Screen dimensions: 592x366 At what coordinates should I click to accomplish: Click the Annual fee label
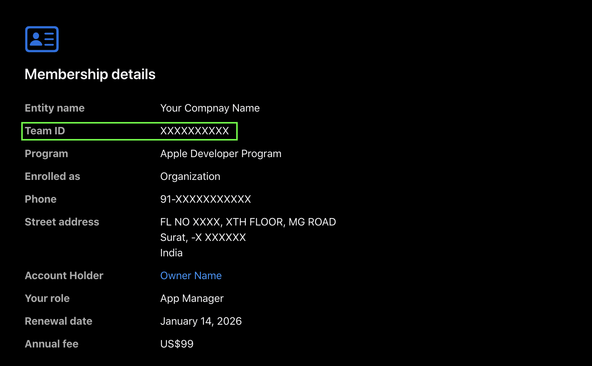51,344
